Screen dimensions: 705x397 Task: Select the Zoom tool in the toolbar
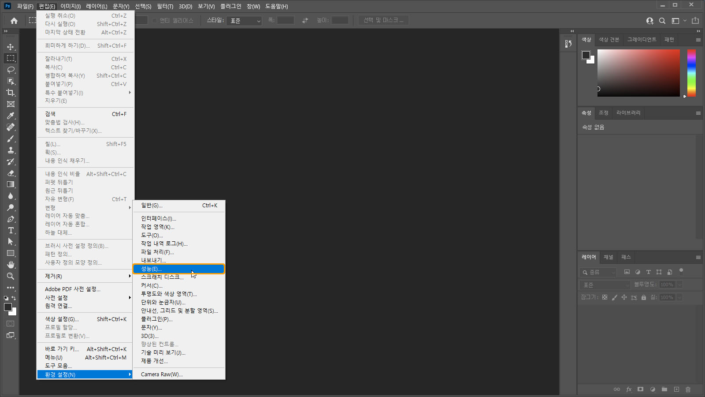click(x=11, y=276)
